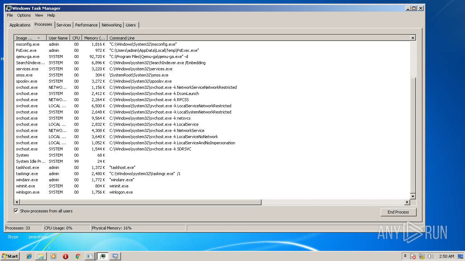Sort by CPU column header

click(76, 38)
